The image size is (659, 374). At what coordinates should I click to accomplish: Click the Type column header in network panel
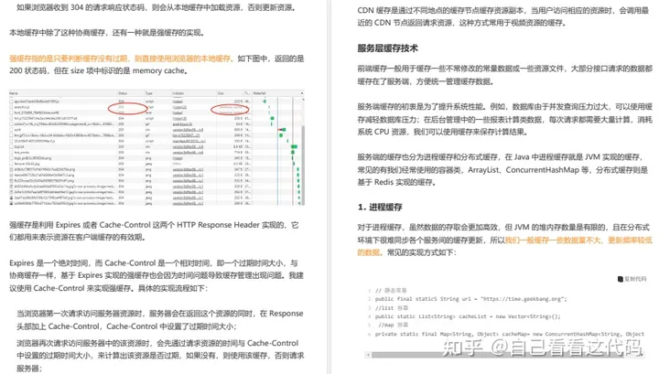click(x=149, y=93)
